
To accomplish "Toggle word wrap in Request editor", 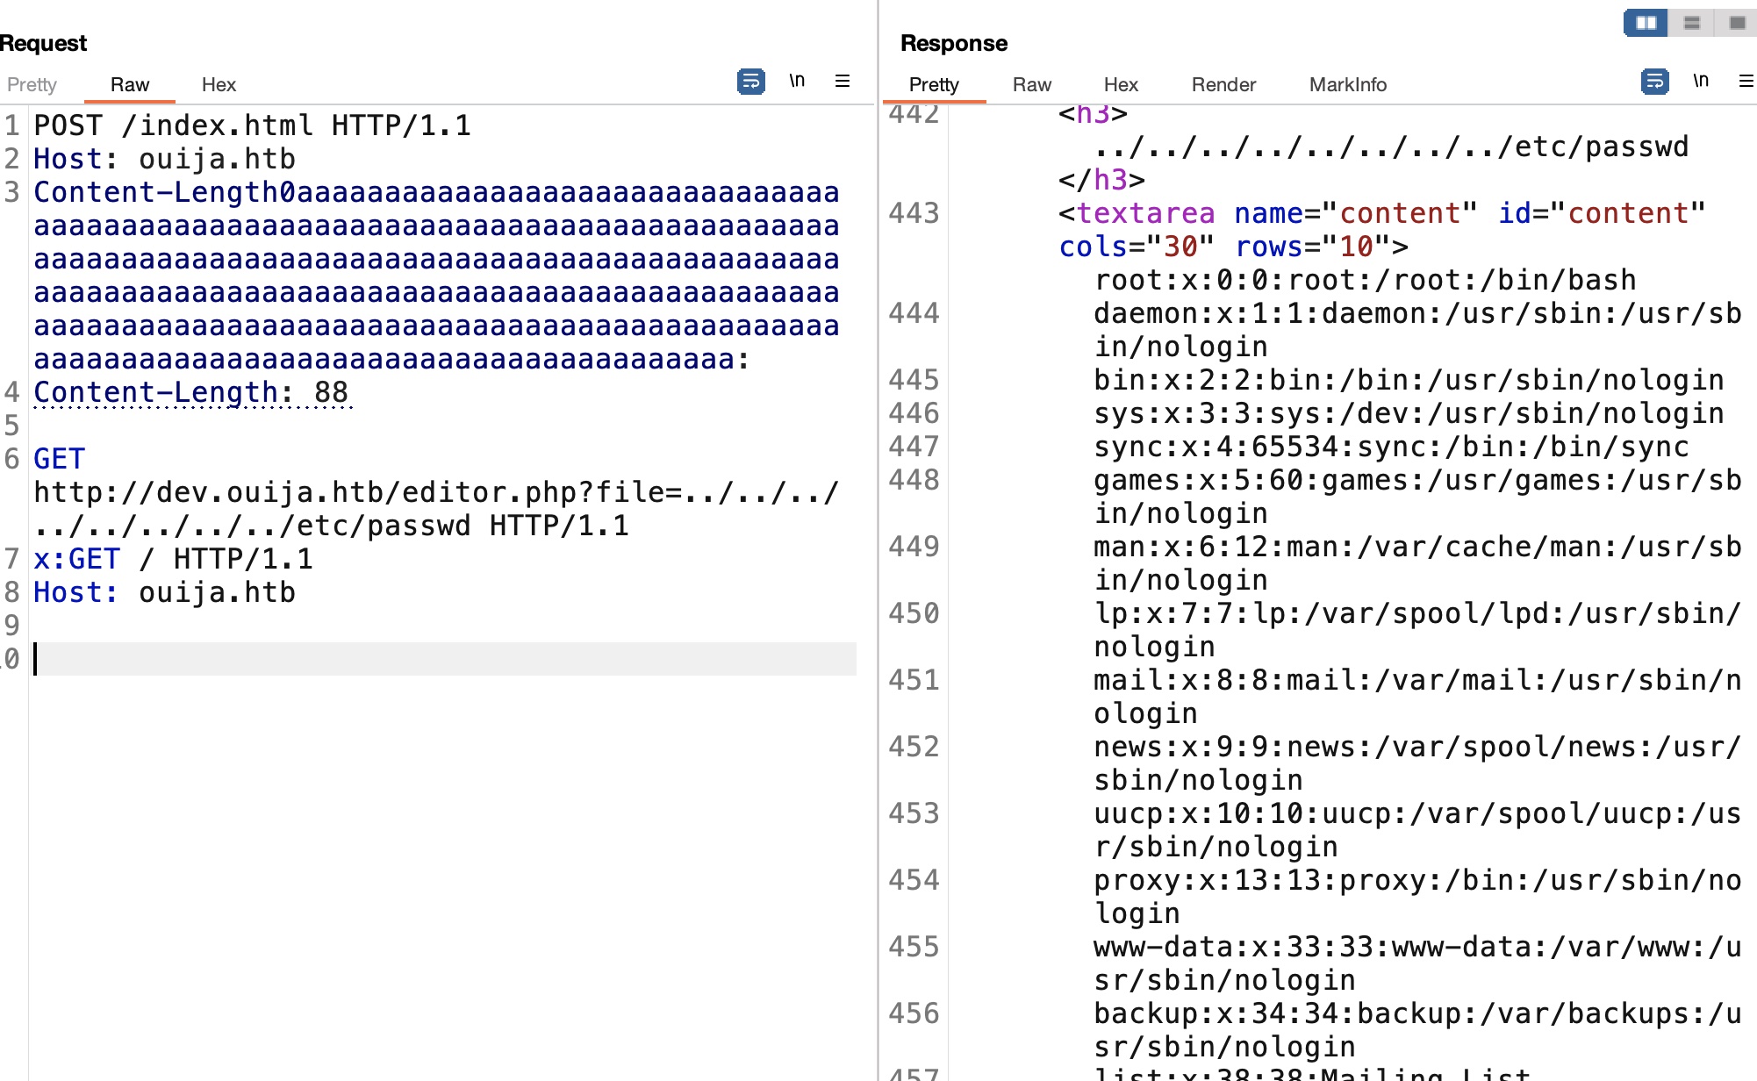I will [x=750, y=82].
